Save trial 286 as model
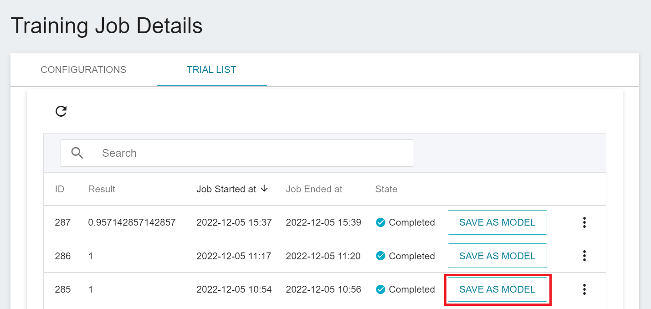651x309 pixels. tap(497, 256)
